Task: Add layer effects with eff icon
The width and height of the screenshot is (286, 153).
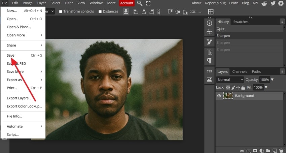Action: click(248, 151)
